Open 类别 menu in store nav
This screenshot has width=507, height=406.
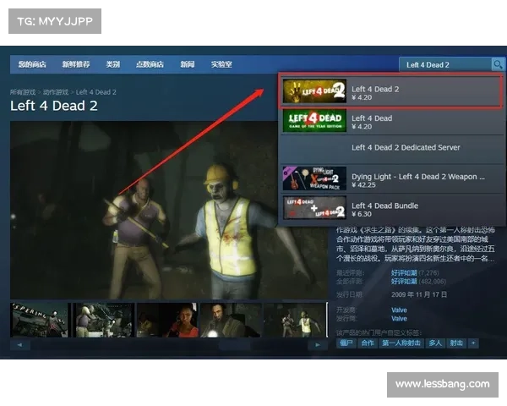pos(112,64)
